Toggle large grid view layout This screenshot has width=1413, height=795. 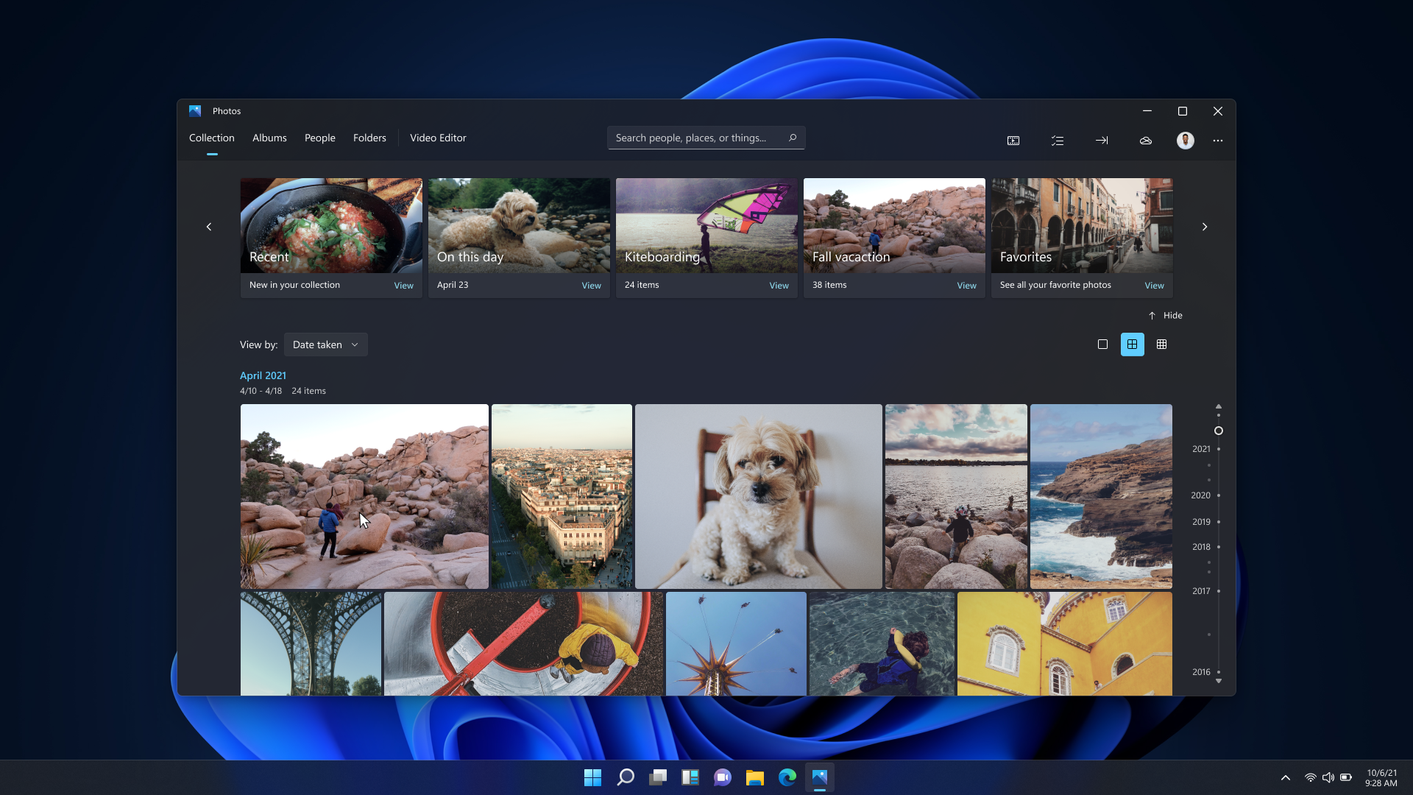click(1132, 344)
